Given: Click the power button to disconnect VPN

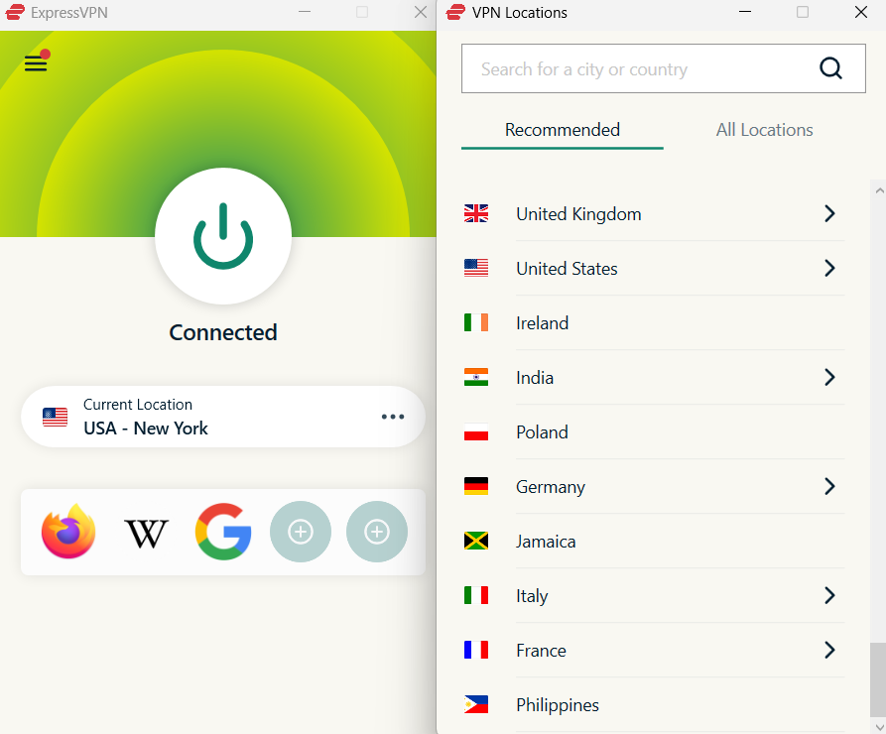Looking at the screenshot, I should click(222, 236).
